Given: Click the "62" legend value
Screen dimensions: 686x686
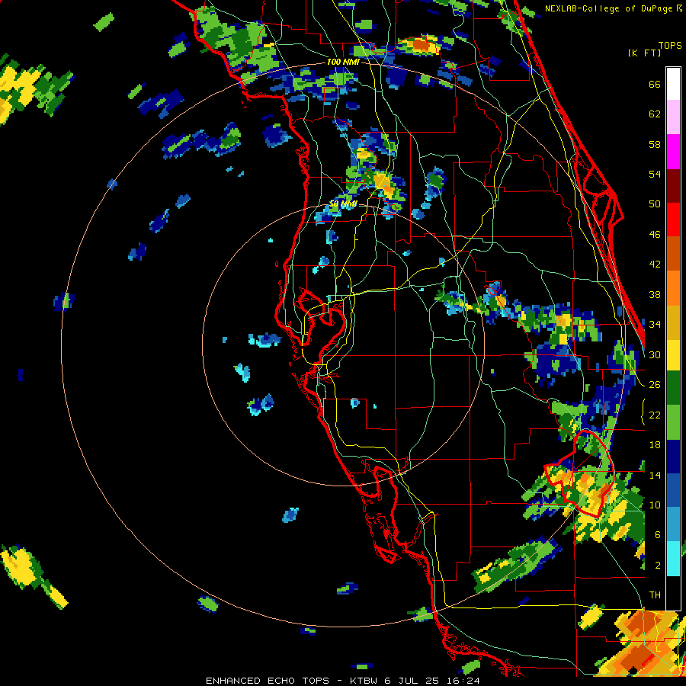Looking at the screenshot, I should (655, 114).
